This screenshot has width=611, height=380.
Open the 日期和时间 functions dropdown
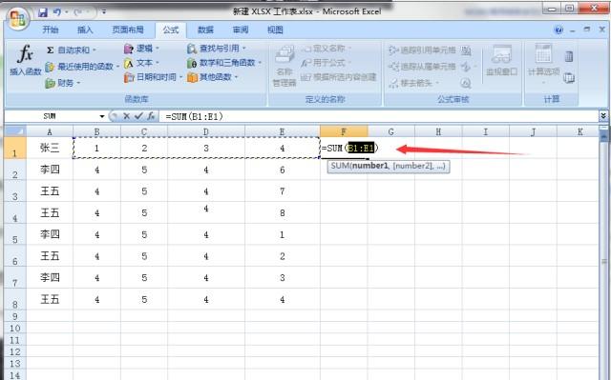[x=153, y=77]
